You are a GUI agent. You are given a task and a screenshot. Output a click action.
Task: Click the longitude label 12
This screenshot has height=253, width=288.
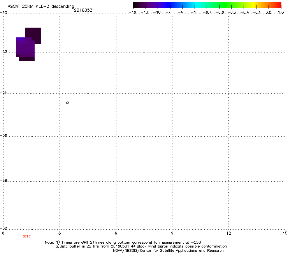(x=228, y=233)
